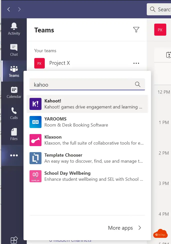
Task: Click the more apps ellipsis in sidebar
Action: [x=14, y=155]
